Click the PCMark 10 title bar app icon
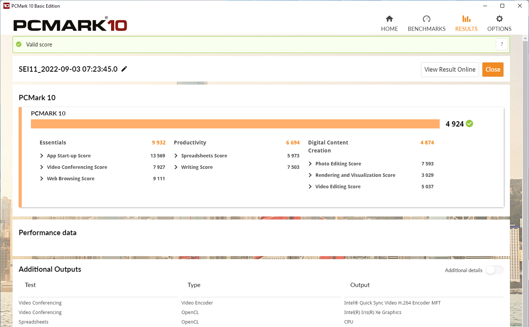The image size is (529, 327). click(6, 6)
